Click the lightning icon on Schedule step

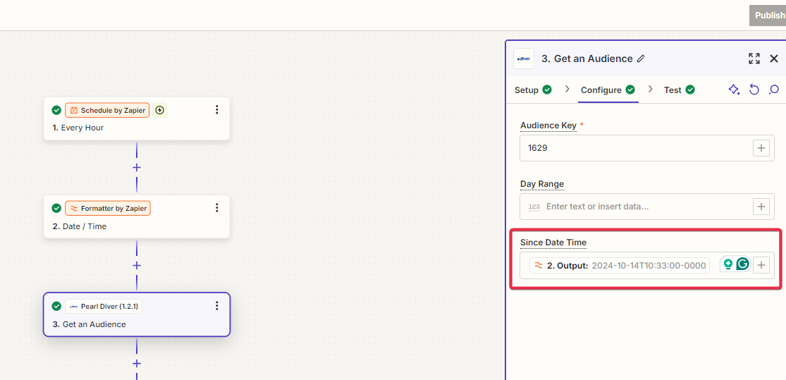pos(160,110)
